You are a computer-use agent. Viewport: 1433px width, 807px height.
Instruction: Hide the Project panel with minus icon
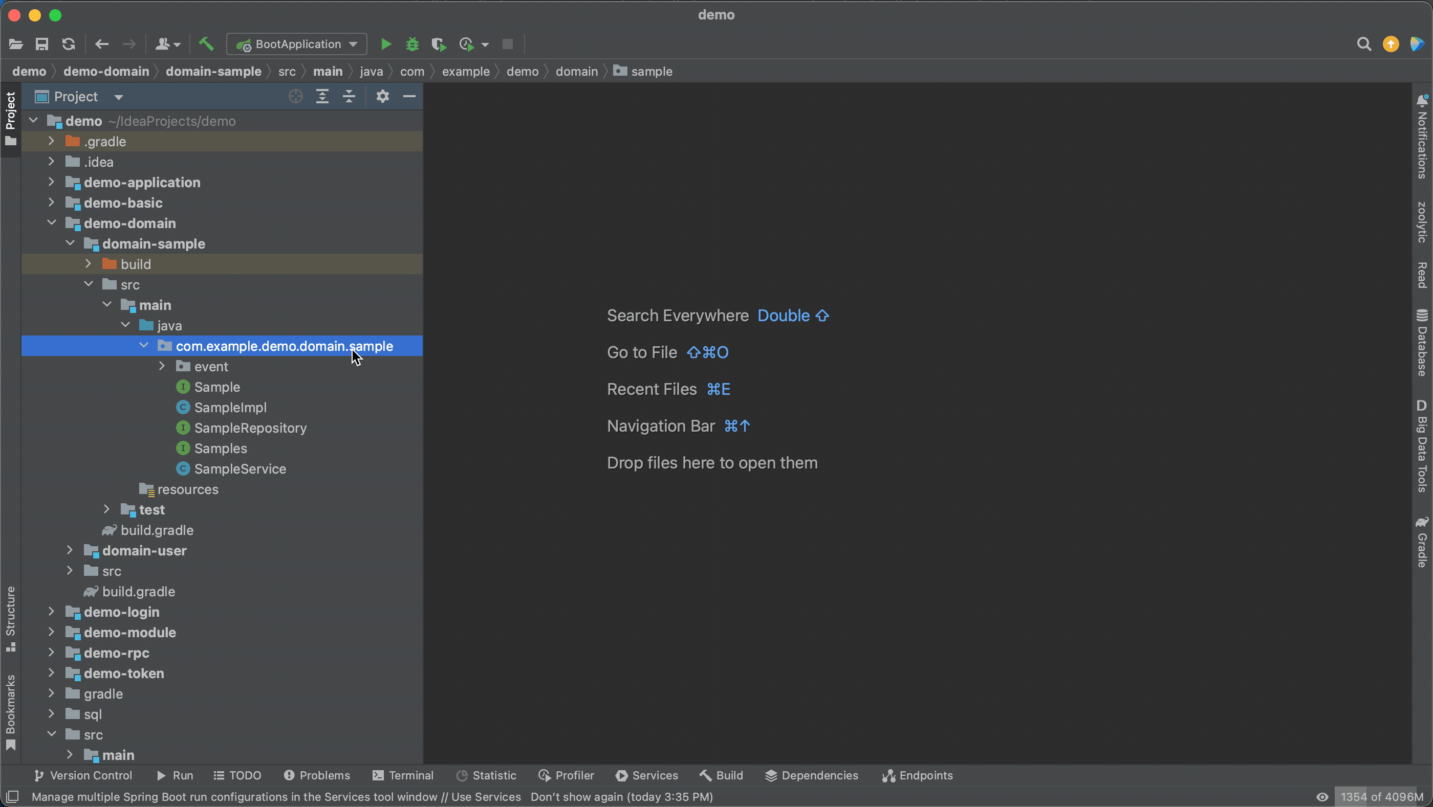tap(409, 96)
